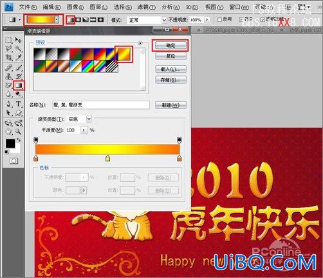Select the right opacity stop above gradient bar

tap(180, 141)
